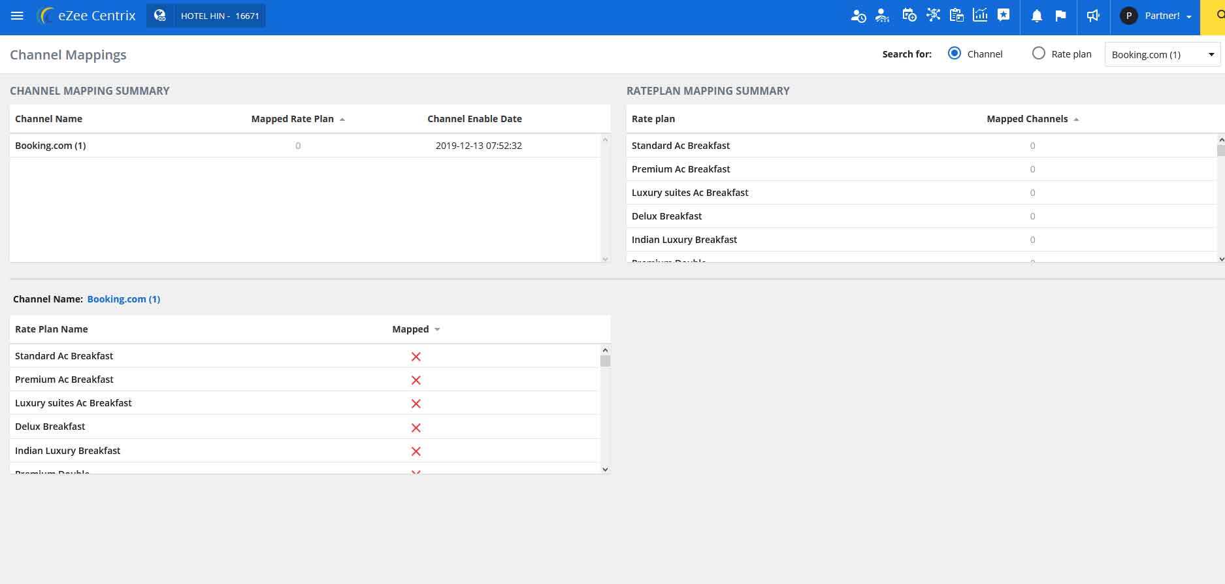Open the property globe switcher icon
Viewport: 1225px width, 584px height.
pyautogui.click(x=160, y=16)
